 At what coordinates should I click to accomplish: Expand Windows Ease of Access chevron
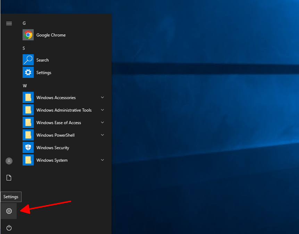(x=102, y=123)
